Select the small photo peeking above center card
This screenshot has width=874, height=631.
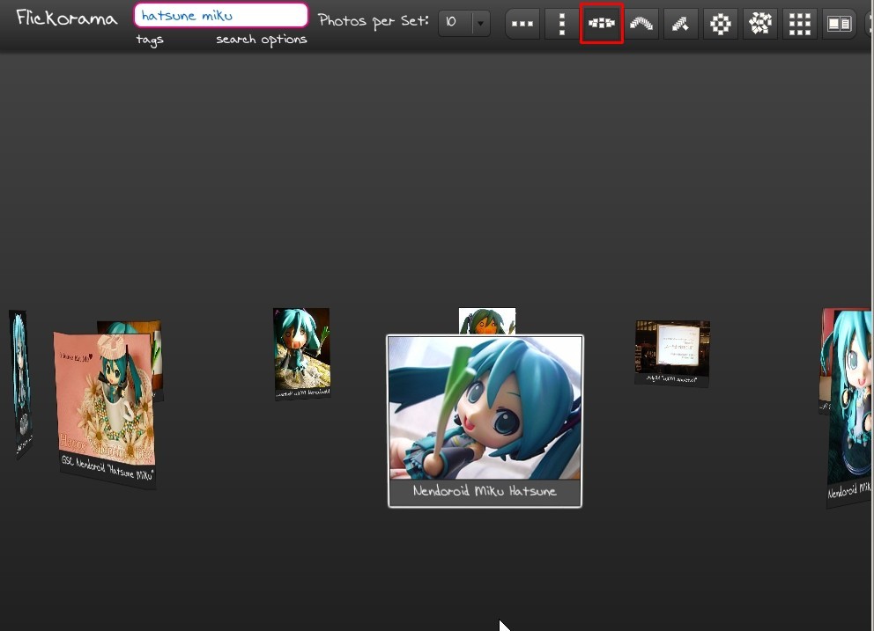[x=486, y=321]
